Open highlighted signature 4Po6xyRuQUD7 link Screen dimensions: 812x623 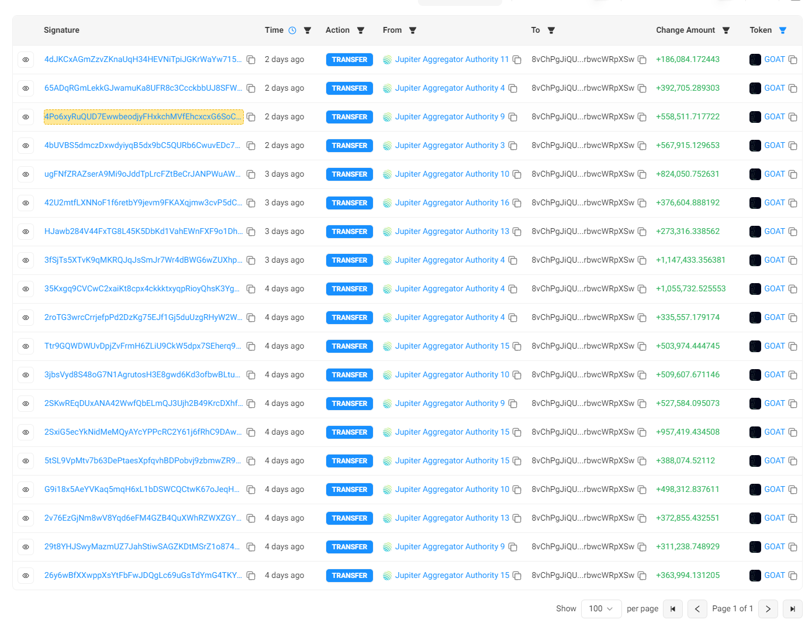click(143, 117)
